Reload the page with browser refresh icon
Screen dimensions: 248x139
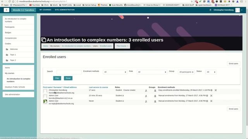pos(9,2)
